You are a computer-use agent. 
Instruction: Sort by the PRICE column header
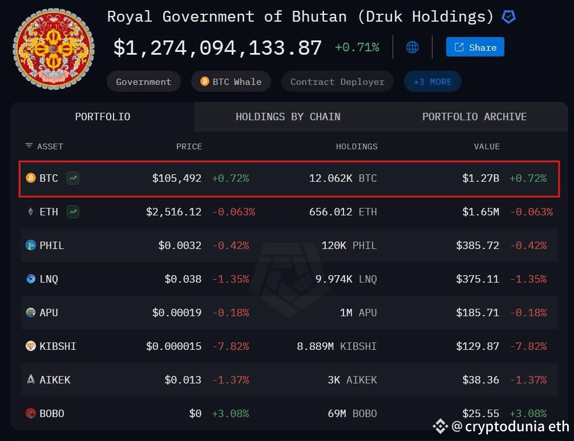189,146
